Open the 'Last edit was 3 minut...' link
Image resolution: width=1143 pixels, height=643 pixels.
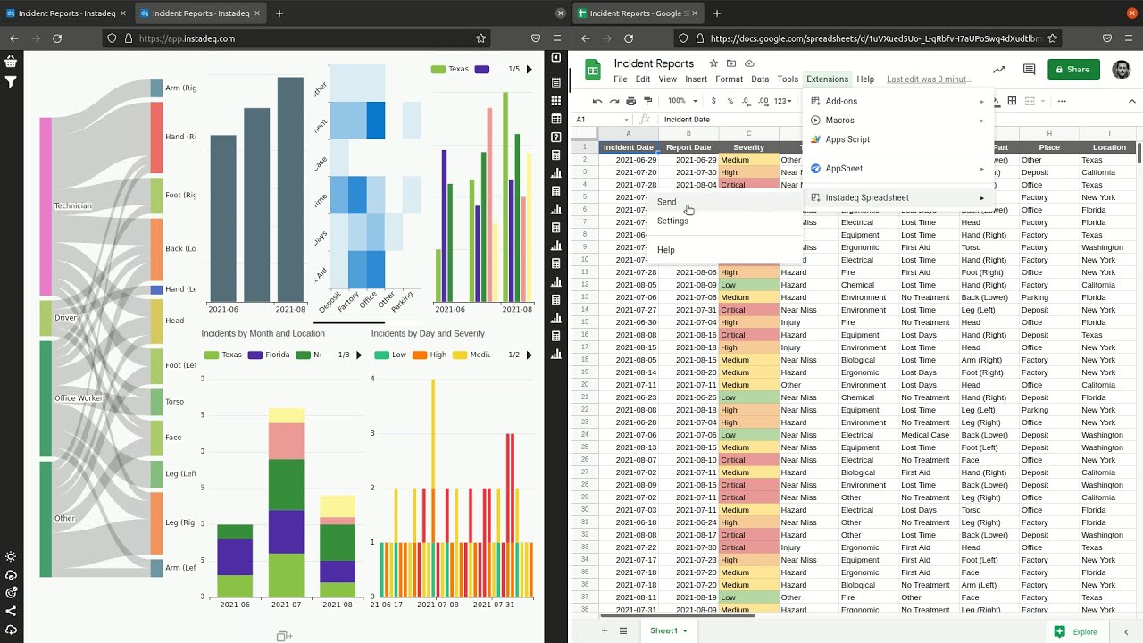pyautogui.click(x=929, y=79)
